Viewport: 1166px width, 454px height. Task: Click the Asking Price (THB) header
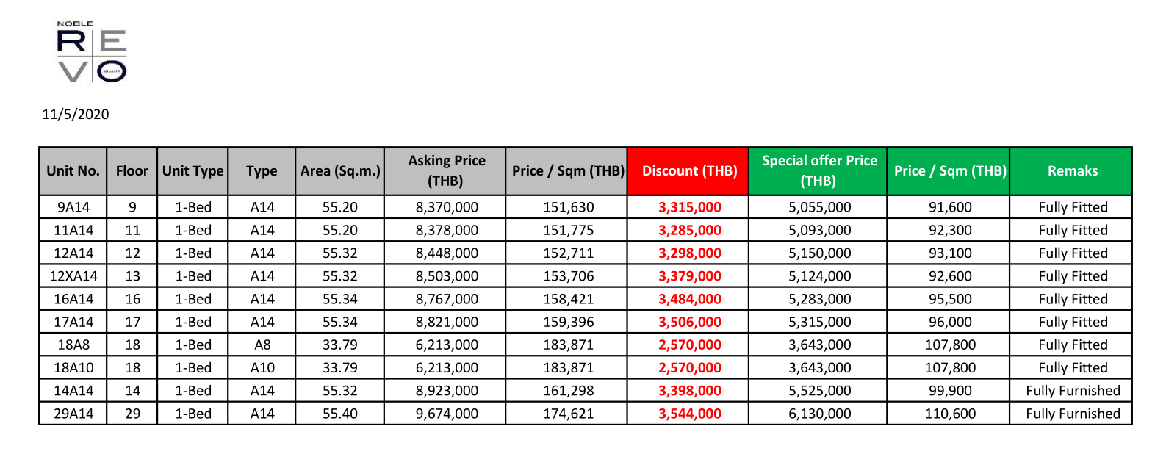(x=446, y=170)
